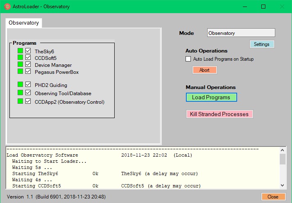The width and height of the screenshot is (292, 203).
Task: Click the green status square beside Device Manager
Action: tap(20, 64)
